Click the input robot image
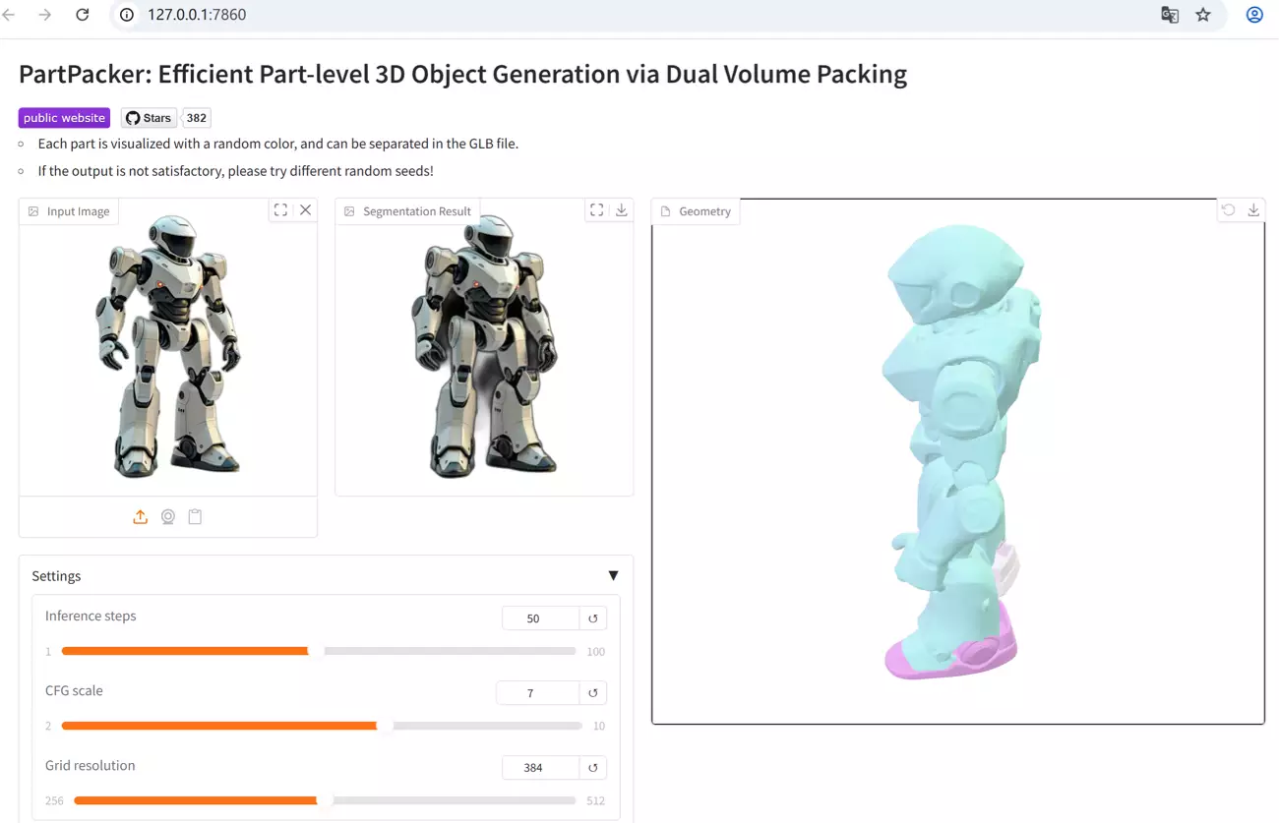 (168, 347)
